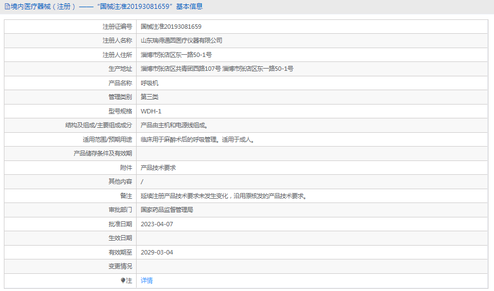Open the 详情 link
The width and height of the screenshot is (494, 291).
pyautogui.click(x=147, y=280)
